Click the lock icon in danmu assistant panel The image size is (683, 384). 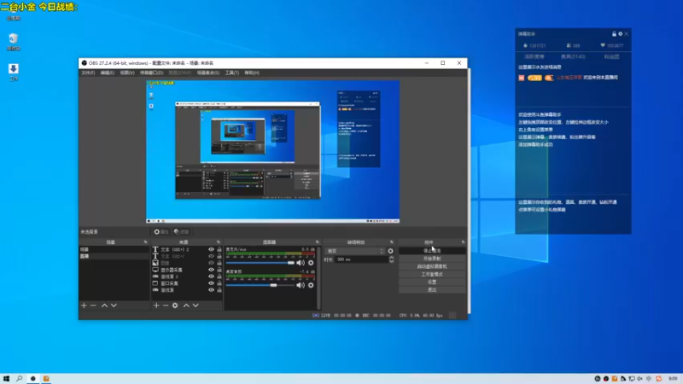(614, 34)
